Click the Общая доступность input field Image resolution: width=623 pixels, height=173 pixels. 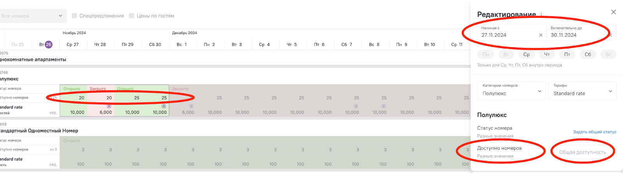point(583,152)
